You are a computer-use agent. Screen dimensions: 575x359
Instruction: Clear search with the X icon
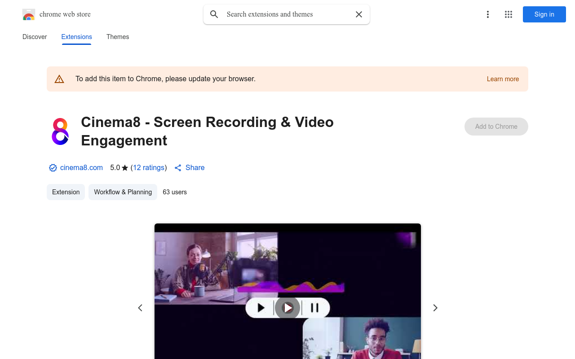click(x=359, y=14)
